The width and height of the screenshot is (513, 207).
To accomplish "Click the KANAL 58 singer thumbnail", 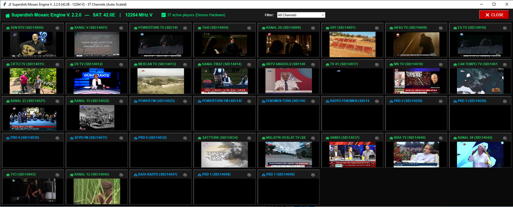I will click(x=480, y=154).
